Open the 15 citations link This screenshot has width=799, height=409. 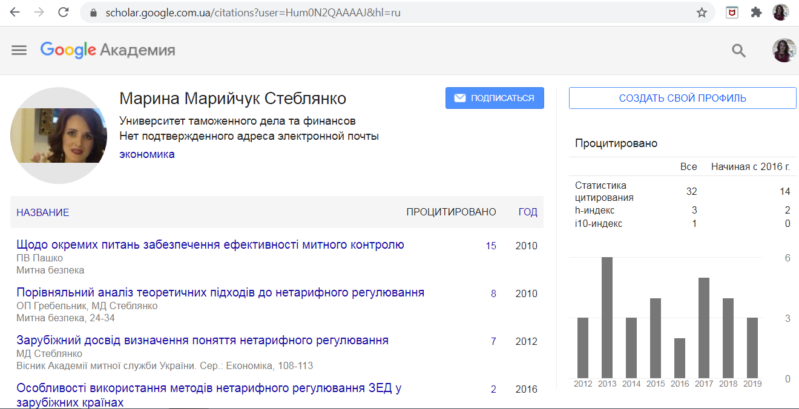[491, 246]
